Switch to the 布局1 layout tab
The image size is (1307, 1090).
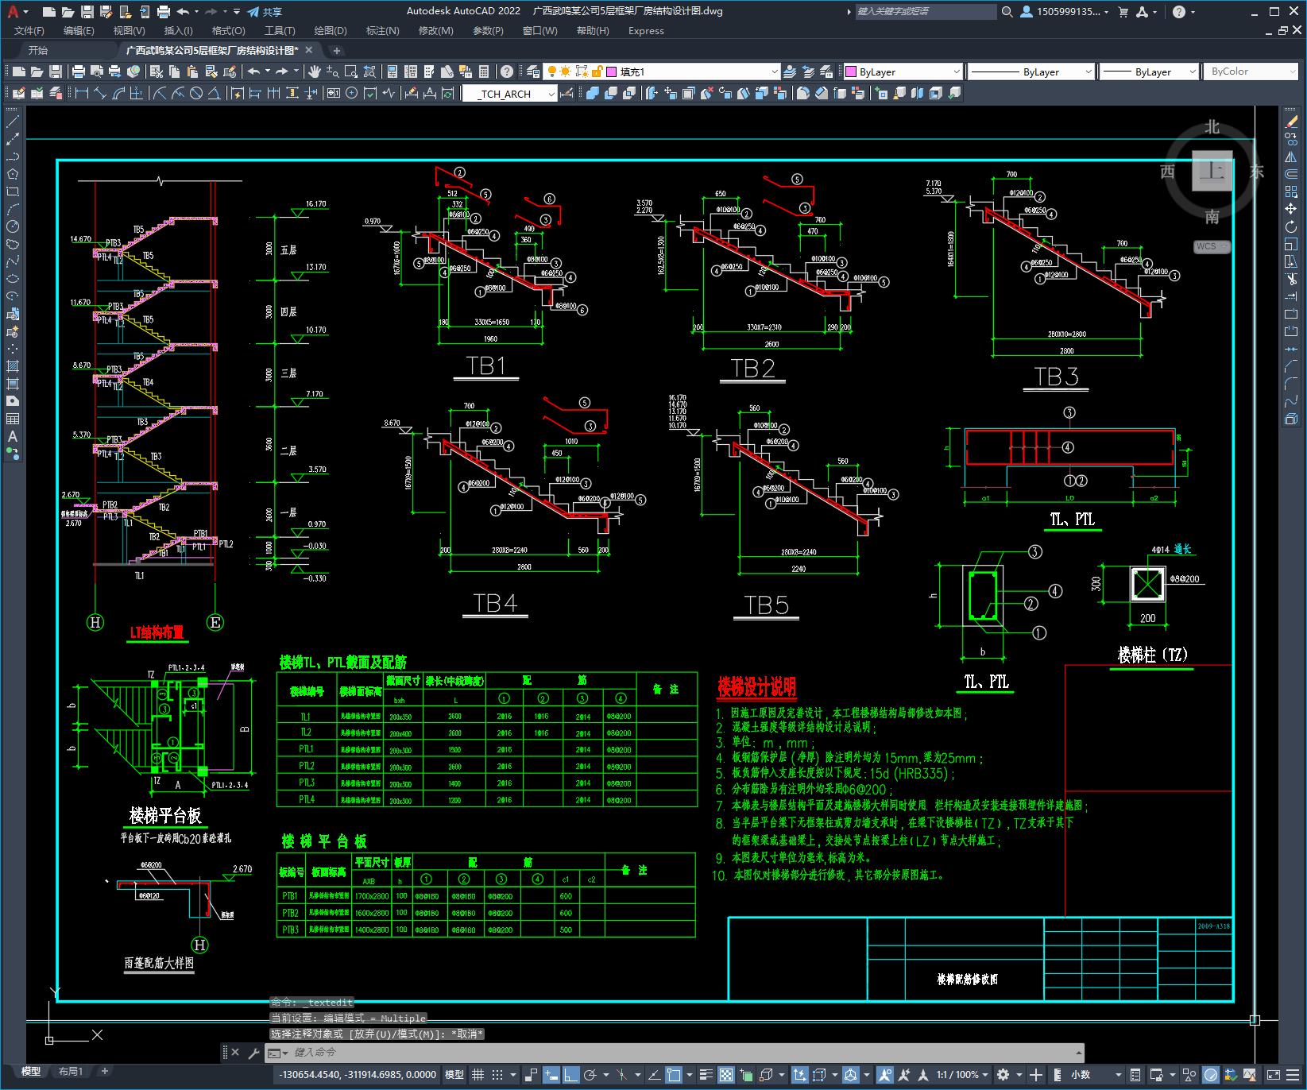pyautogui.click(x=71, y=1072)
